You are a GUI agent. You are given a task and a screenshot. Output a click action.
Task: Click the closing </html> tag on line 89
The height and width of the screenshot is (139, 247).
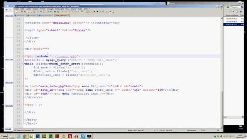[x=30, y=124]
